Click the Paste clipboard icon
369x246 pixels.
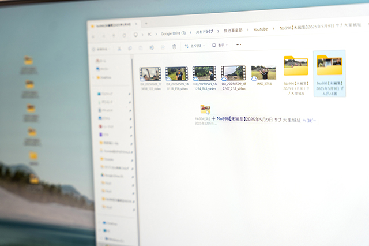pyautogui.click(x=141, y=48)
